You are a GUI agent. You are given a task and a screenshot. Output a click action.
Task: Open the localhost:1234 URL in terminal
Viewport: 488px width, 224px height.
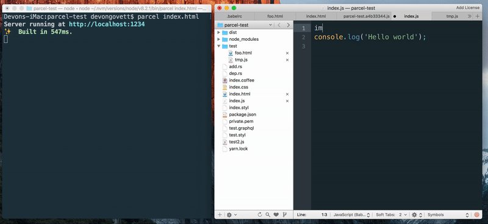pos(107,24)
